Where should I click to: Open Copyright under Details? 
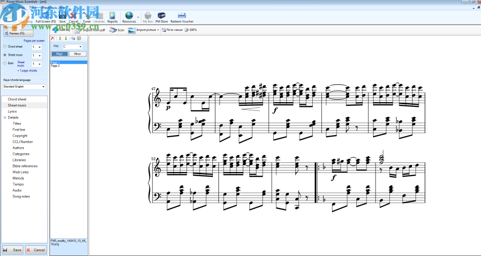click(x=20, y=136)
